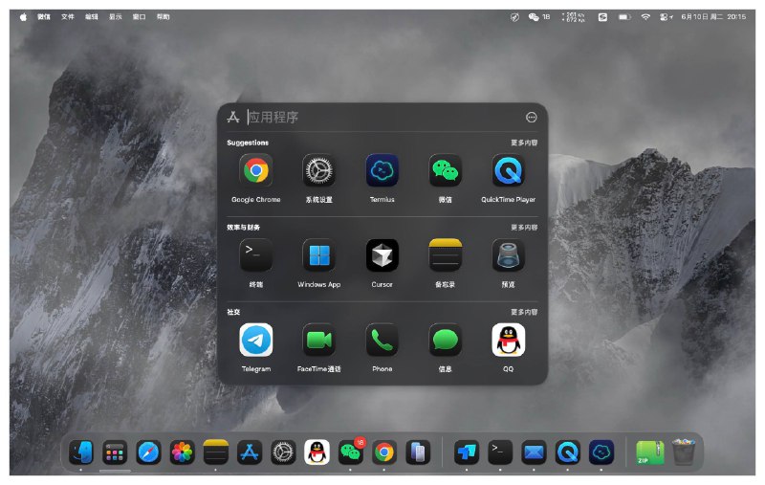This screenshot has height=485, width=765.
Task: Open Safari from the Dock
Action: (x=148, y=452)
